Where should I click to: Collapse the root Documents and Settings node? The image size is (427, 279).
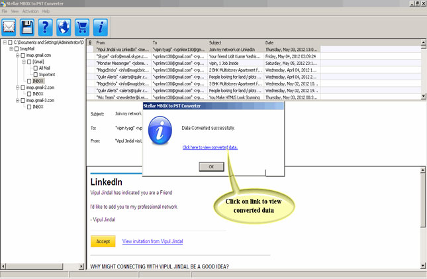tap(5, 42)
